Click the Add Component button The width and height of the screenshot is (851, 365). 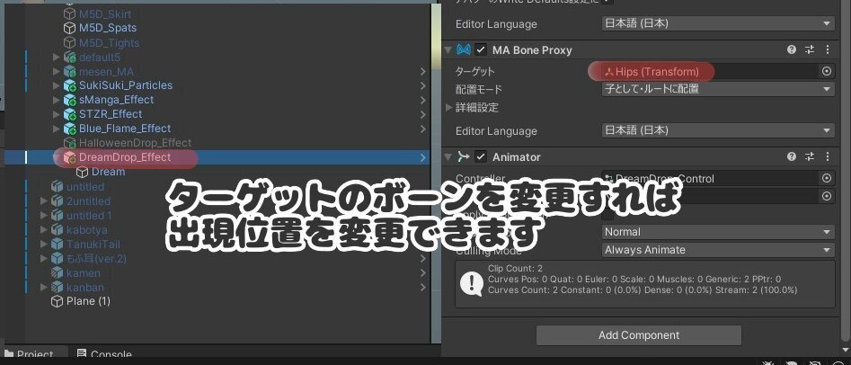click(638, 335)
